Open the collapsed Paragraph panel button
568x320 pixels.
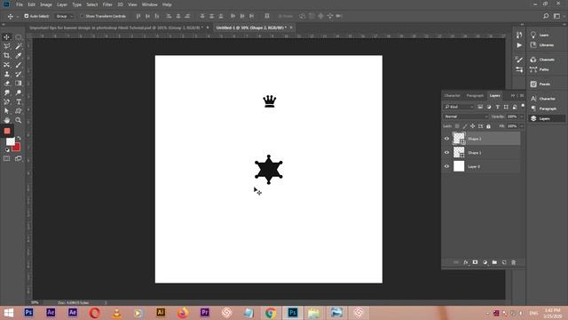pos(548,108)
